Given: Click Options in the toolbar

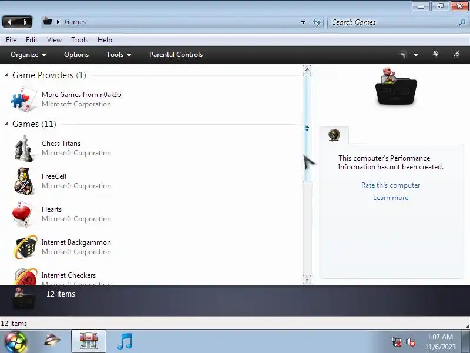Looking at the screenshot, I should click(76, 55).
